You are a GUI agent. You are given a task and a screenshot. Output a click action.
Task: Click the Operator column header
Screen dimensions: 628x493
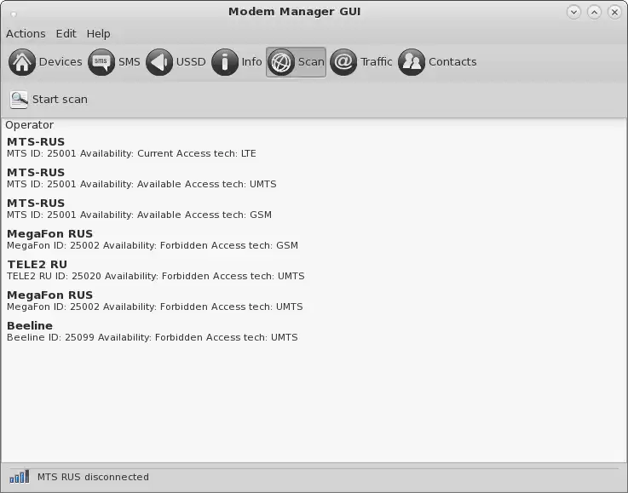[x=29, y=125]
